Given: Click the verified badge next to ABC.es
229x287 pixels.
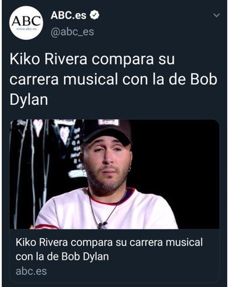Looking at the screenshot, I should pos(95,15).
